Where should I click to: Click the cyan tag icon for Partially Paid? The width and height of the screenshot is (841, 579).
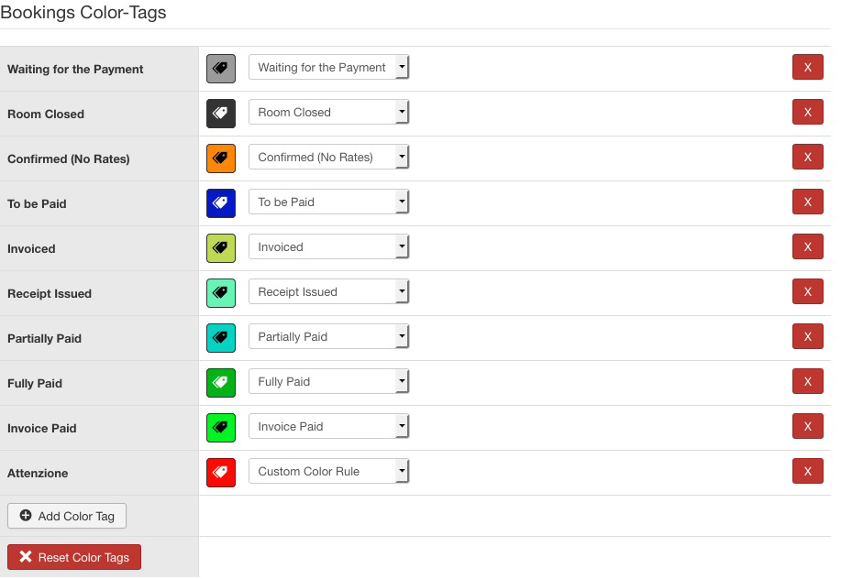coord(221,337)
